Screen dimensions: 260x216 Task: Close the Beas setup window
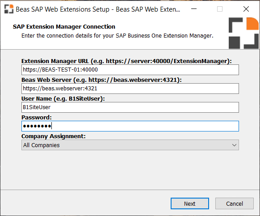click(x=246, y=9)
